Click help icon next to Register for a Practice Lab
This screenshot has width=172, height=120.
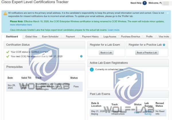[x=164, y=45]
